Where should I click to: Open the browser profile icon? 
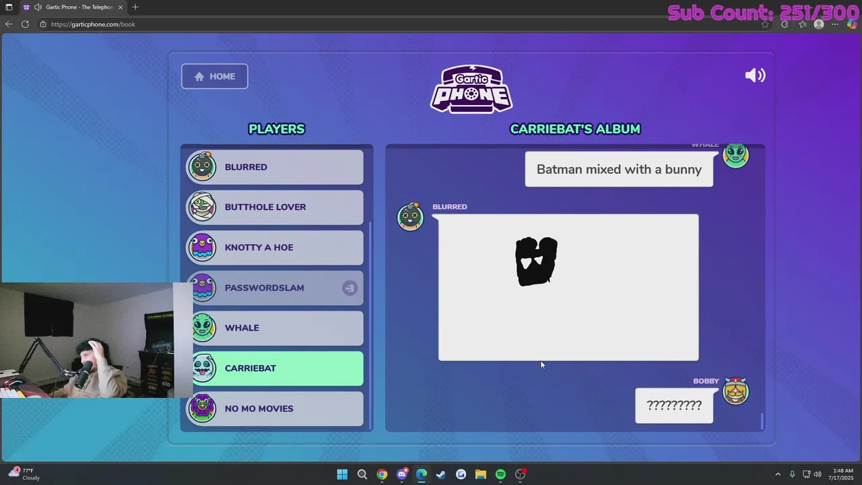click(819, 24)
